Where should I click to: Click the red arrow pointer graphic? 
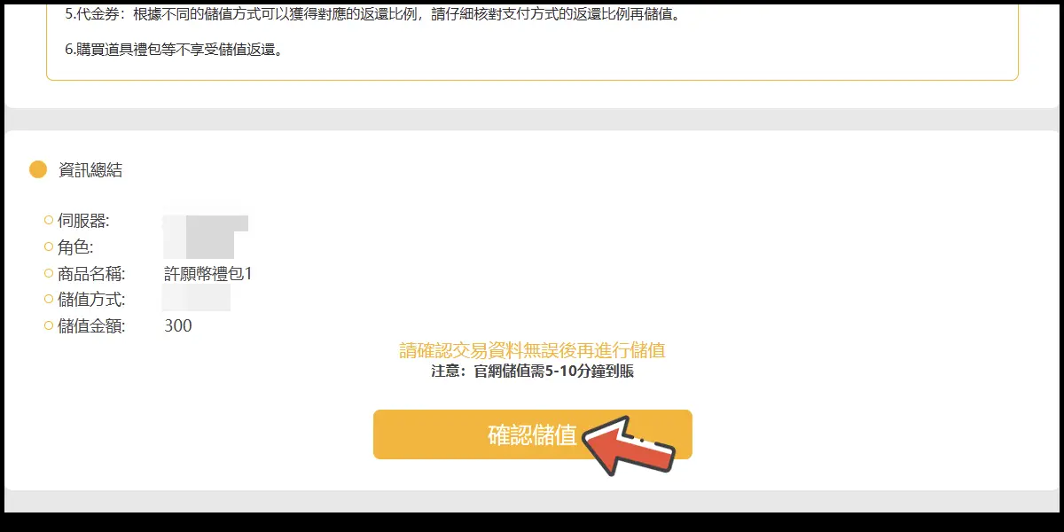click(x=629, y=445)
